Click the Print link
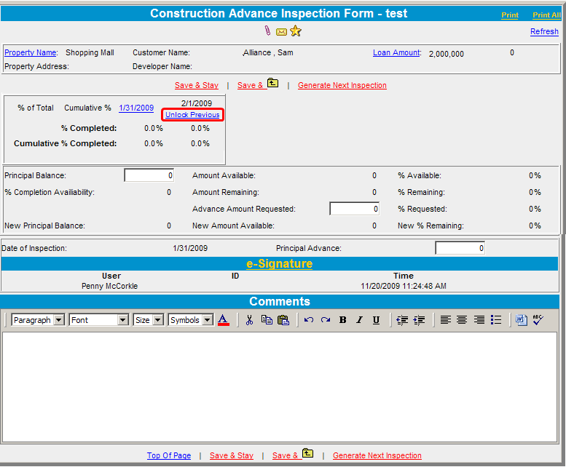The image size is (566, 467). (510, 15)
